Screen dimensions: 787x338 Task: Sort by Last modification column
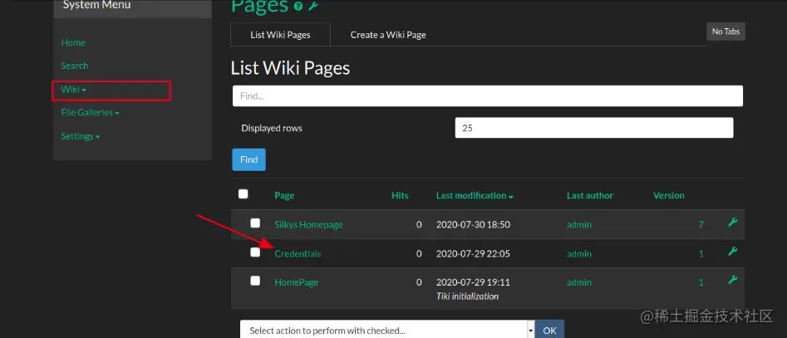pos(475,196)
